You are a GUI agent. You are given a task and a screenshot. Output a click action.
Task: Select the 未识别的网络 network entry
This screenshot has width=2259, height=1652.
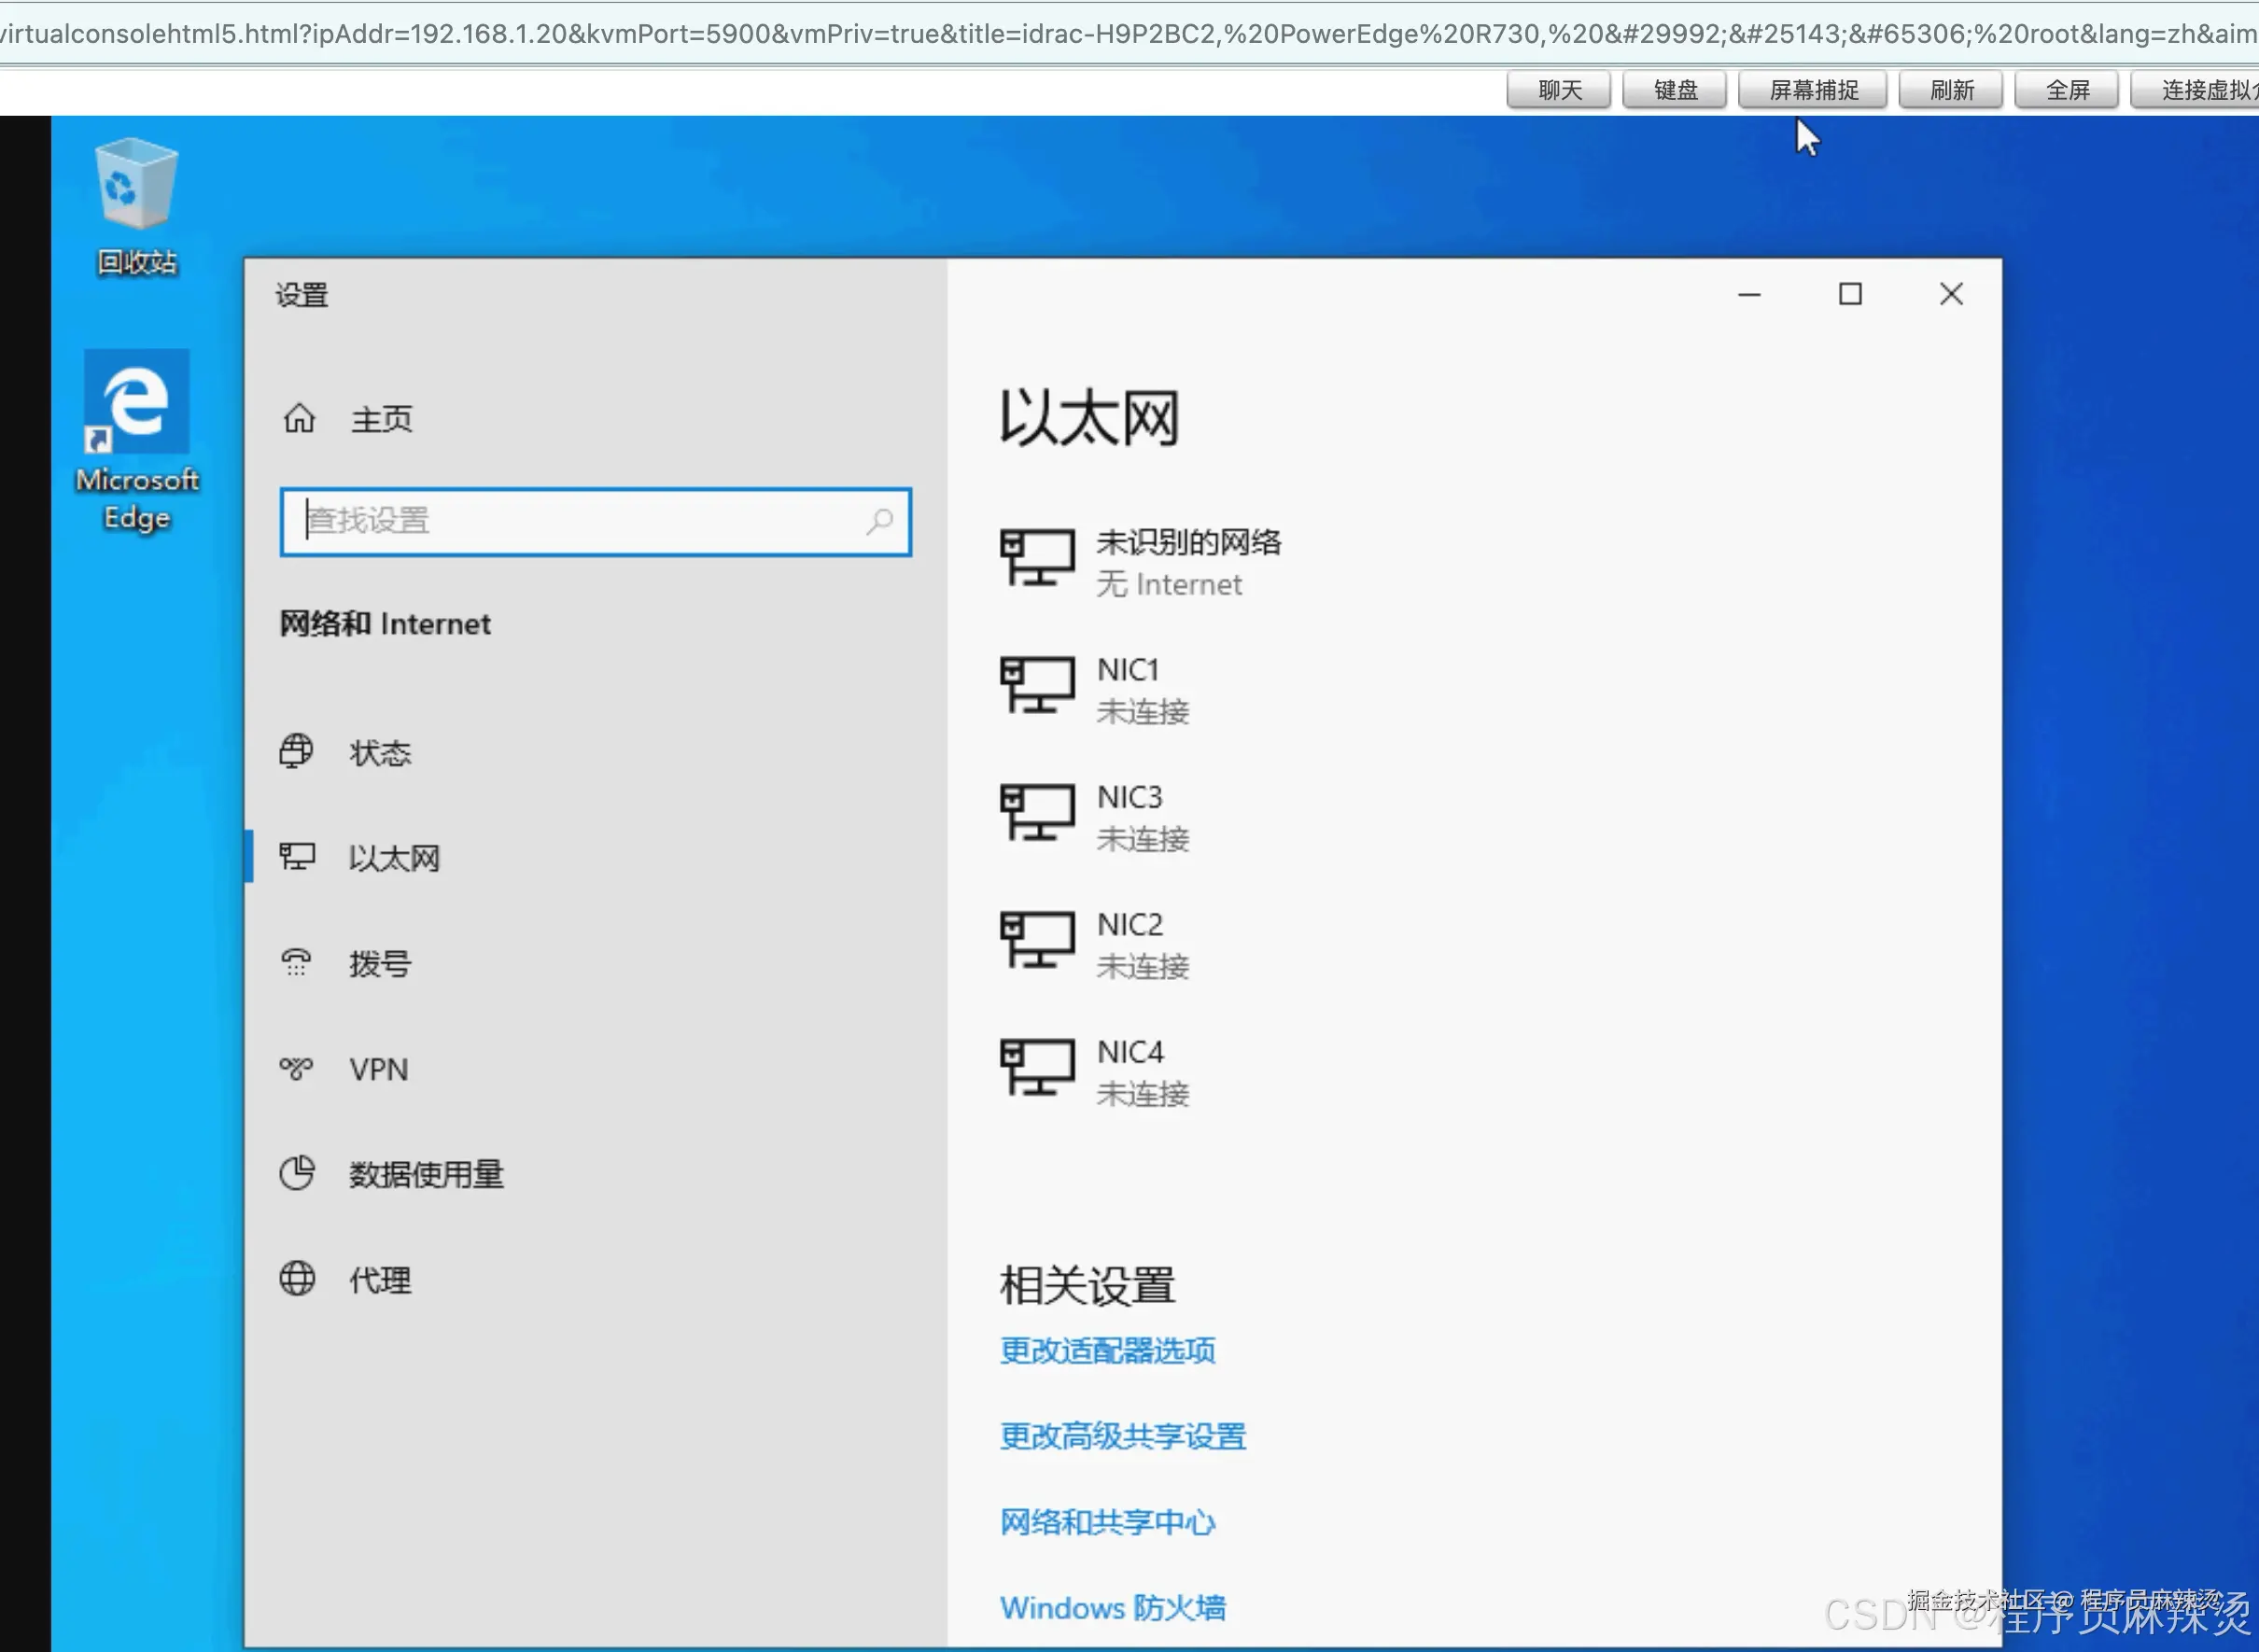[1190, 560]
